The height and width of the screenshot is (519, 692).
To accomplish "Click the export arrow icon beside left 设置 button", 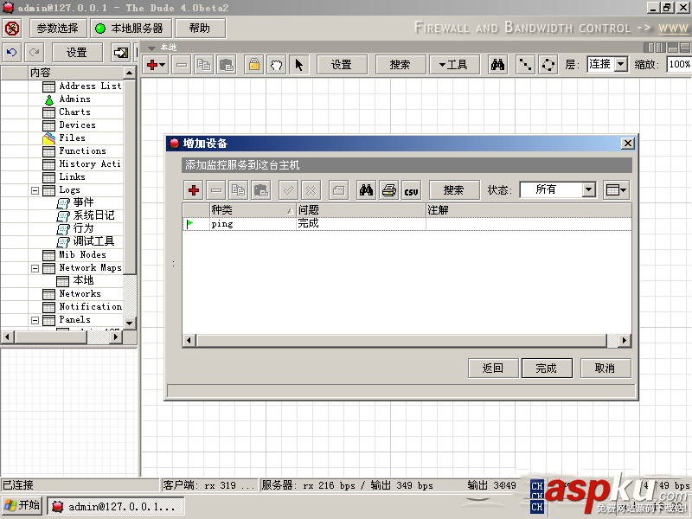I will pyautogui.click(x=120, y=53).
